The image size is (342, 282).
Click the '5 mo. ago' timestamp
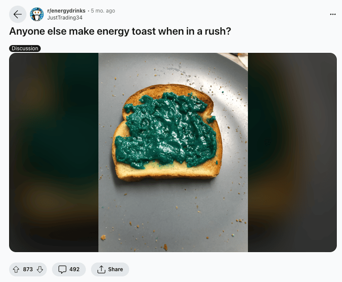tap(103, 11)
